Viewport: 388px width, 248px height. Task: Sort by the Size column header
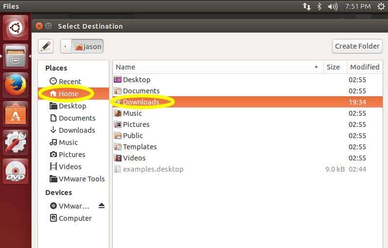(335, 67)
